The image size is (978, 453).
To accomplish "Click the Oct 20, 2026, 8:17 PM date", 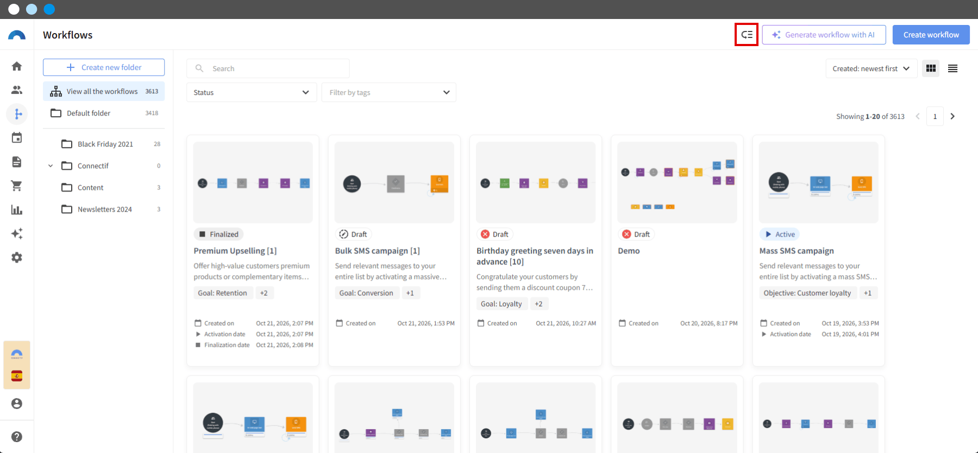I will 709,323.
